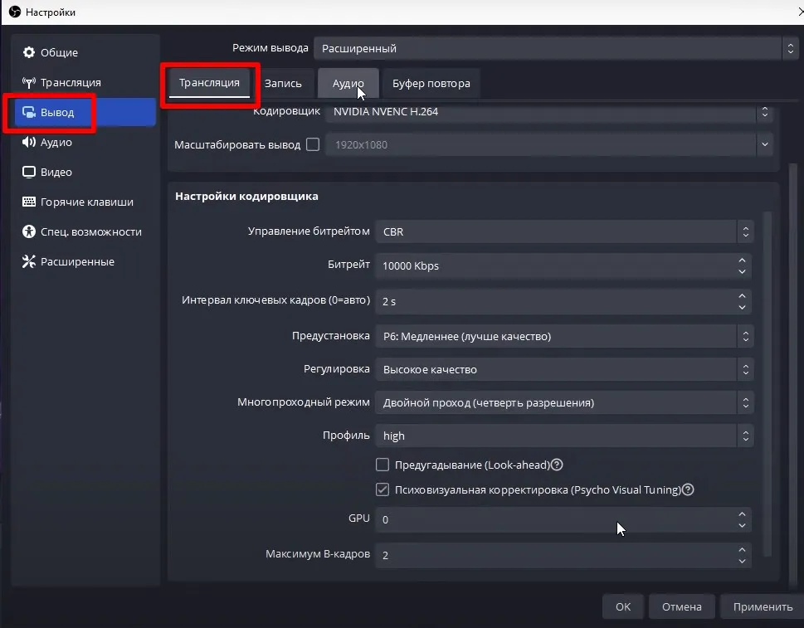Increase the GPU value with up arrow
The height and width of the screenshot is (628, 804).
click(742, 514)
